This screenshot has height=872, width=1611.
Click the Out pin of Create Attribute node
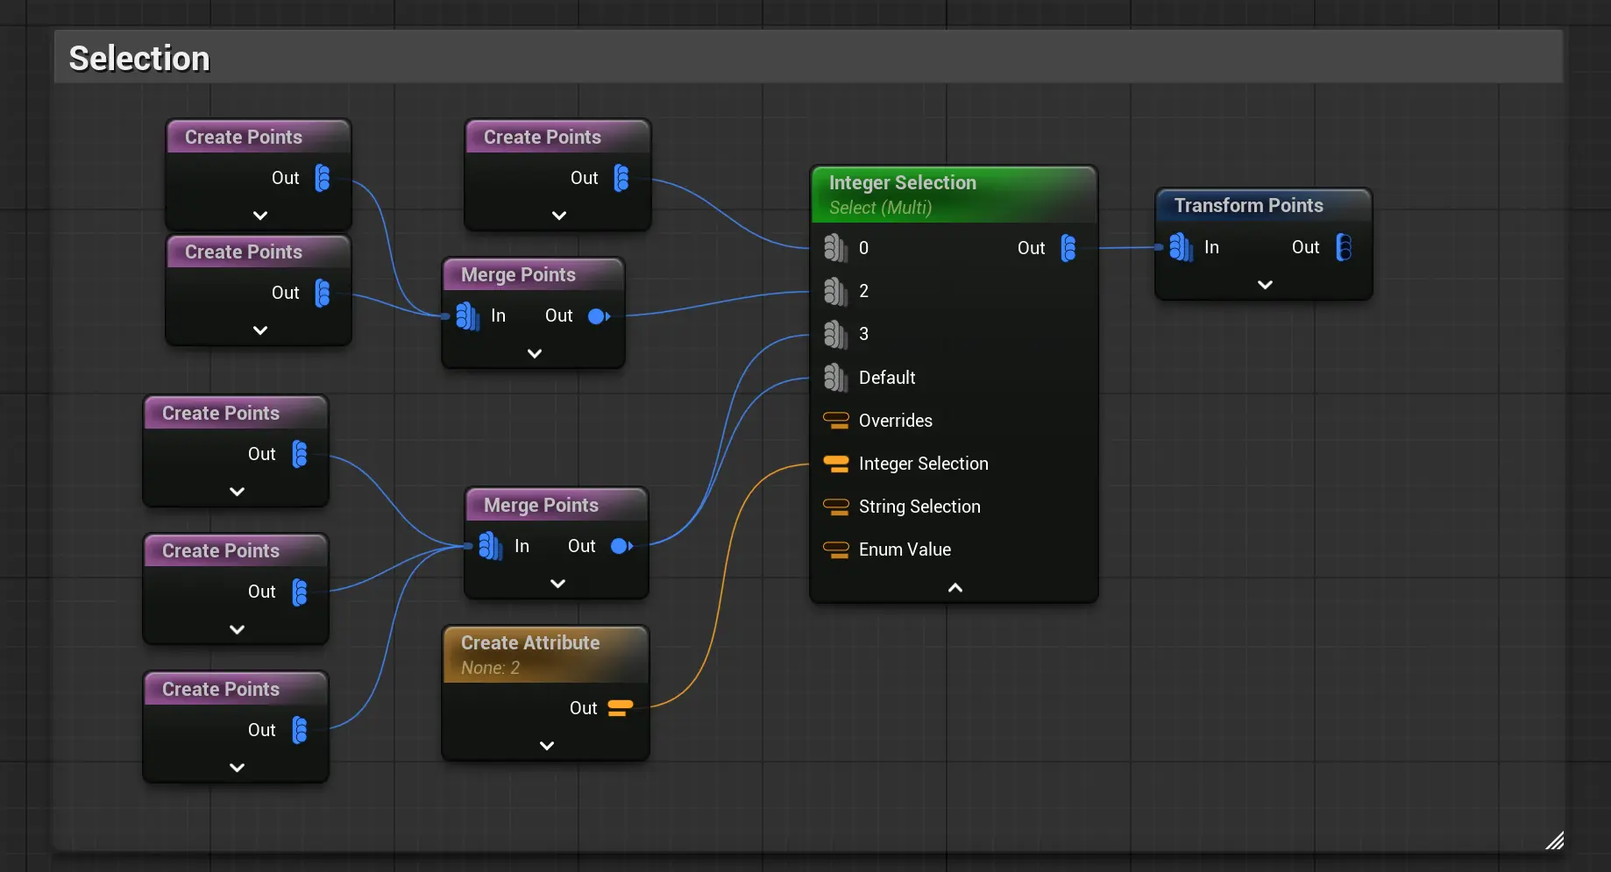pos(620,708)
